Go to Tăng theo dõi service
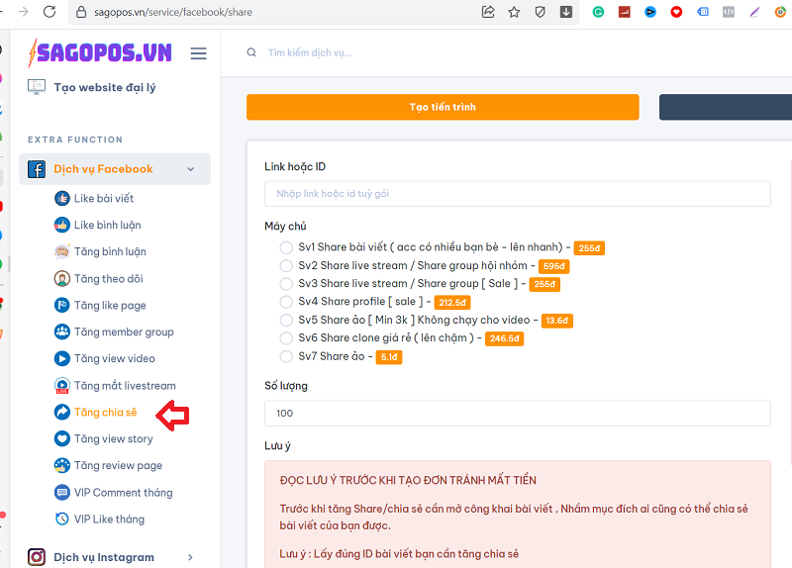Screen dimensions: 792x568 [108, 278]
